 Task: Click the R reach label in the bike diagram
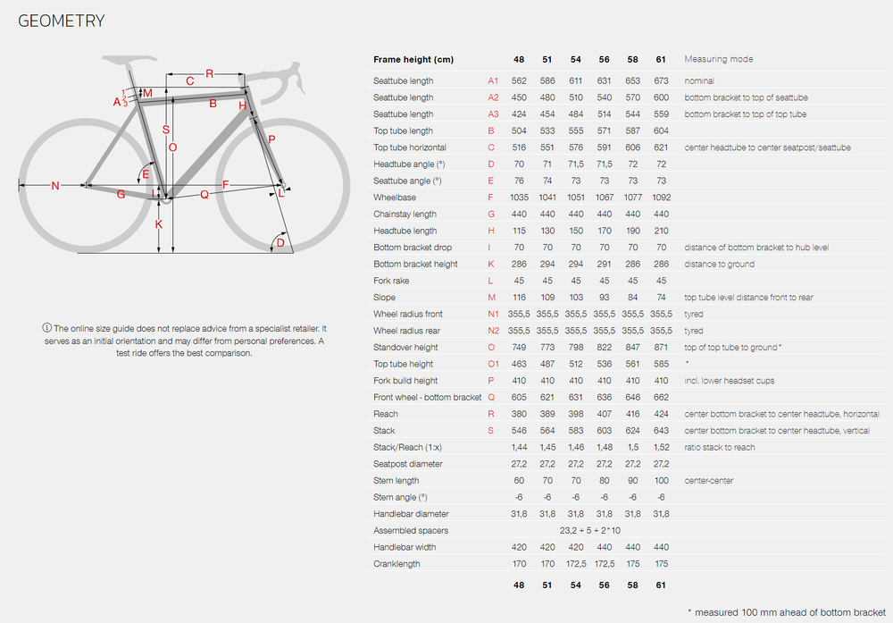coord(210,73)
